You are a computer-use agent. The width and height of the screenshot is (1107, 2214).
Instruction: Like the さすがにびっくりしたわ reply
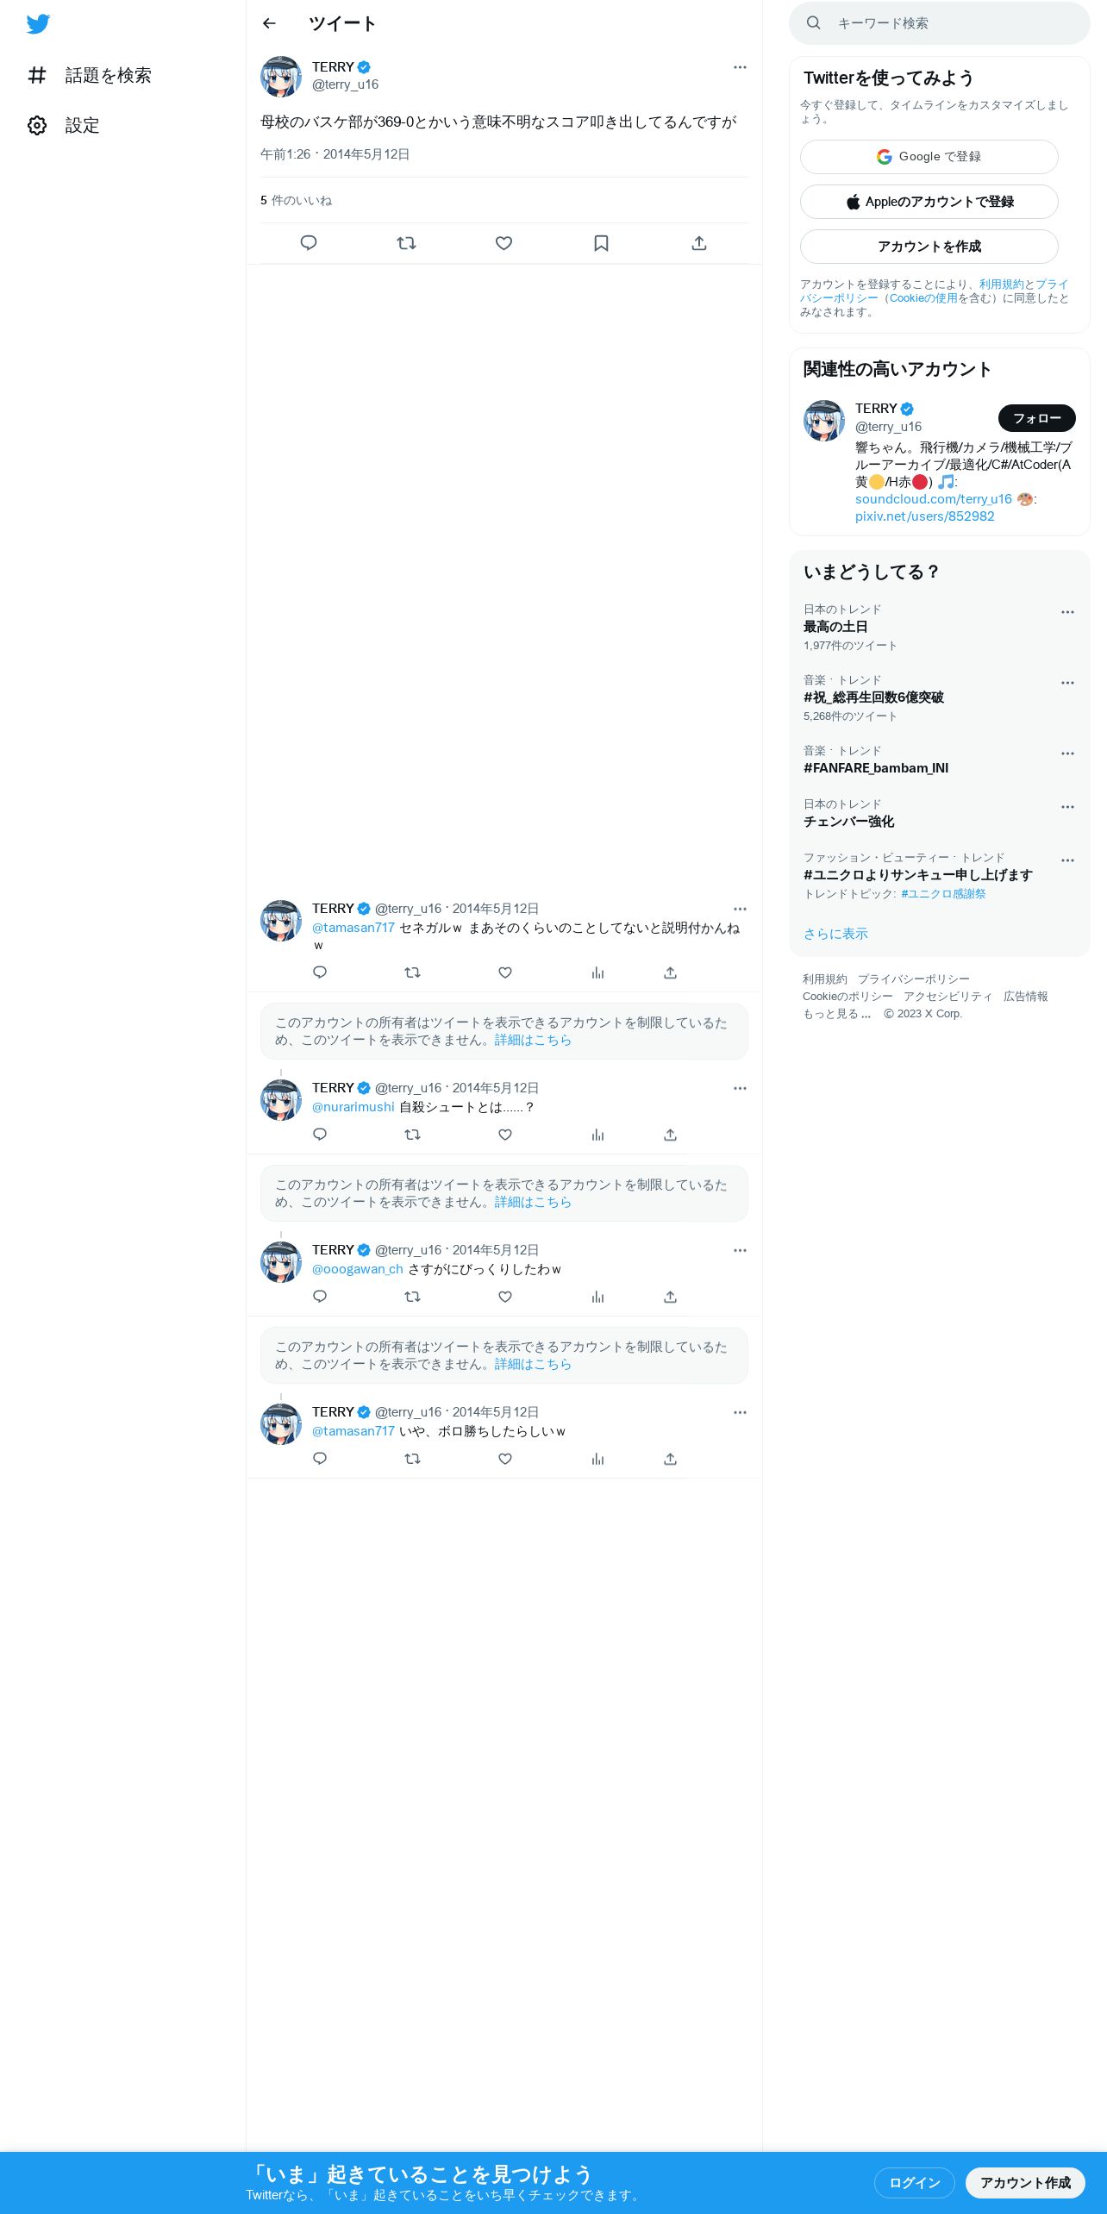coord(505,1297)
